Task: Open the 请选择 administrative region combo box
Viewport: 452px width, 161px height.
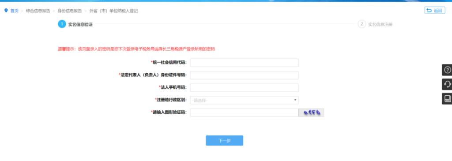Action: click(244, 100)
